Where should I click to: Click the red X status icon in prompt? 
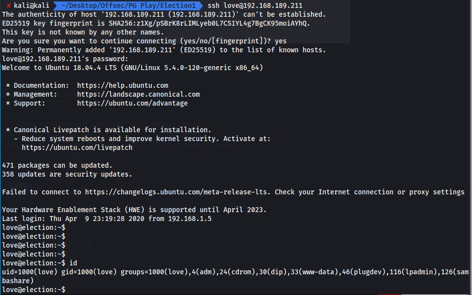(x=9, y=5)
